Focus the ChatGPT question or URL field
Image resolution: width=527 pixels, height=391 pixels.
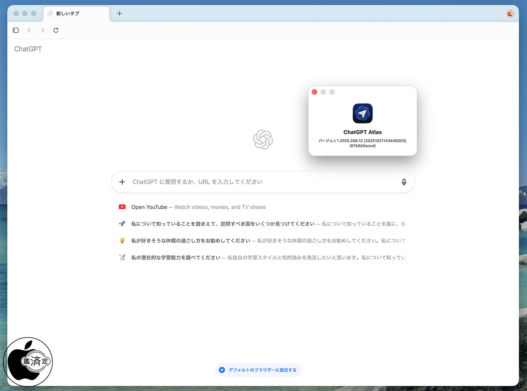(x=256, y=182)
